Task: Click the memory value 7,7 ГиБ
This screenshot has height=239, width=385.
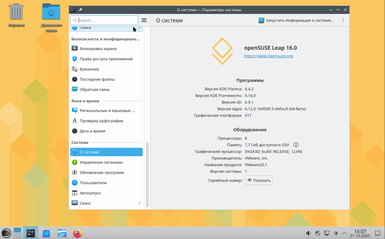Action: click(x=267, y=145)
